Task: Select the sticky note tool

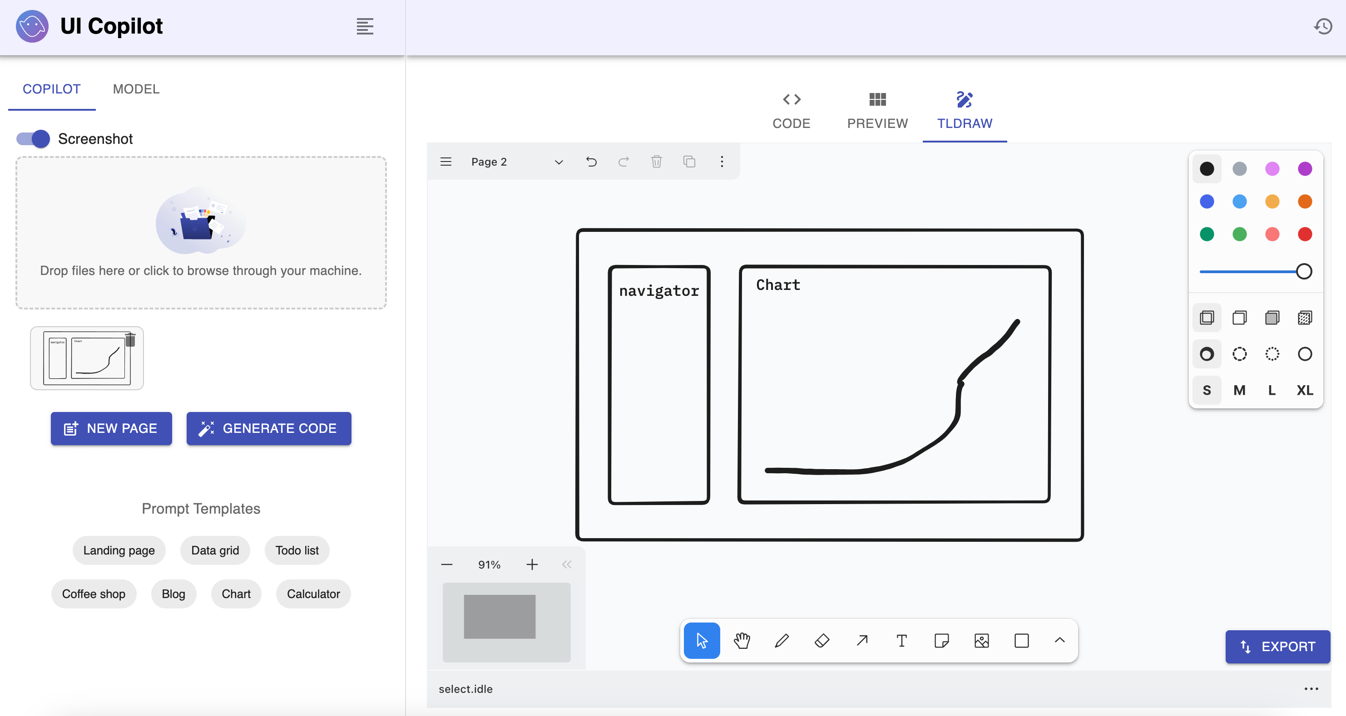Action: [941, 640]
